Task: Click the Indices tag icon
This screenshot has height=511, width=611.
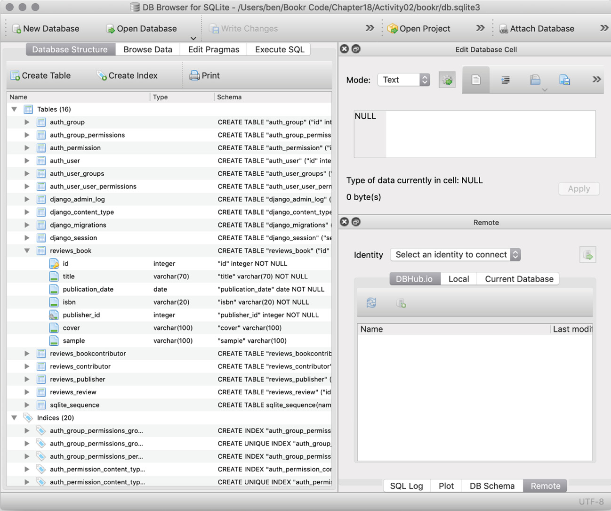Action: click(x=28, y=418)
